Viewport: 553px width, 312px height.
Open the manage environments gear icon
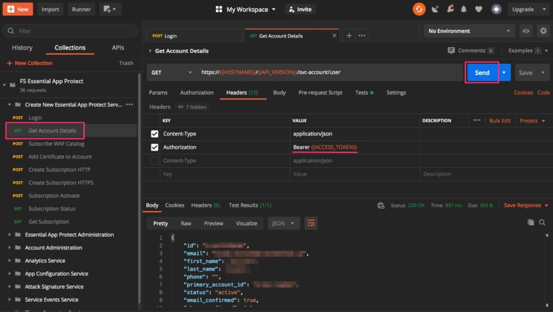coord(543,31)
